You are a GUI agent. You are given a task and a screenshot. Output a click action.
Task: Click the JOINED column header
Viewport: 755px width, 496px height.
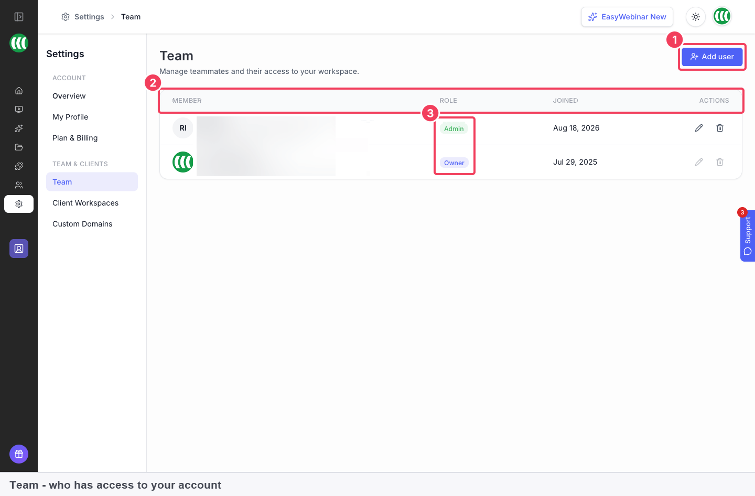(x=566, y=101)
